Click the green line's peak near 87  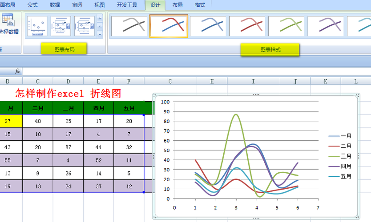coord(236,115)
